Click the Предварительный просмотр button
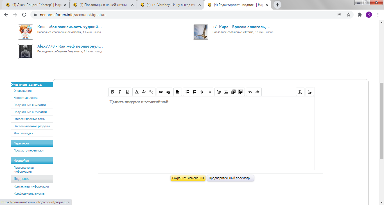Screen dimensions: 384x205 coord(231,178)
